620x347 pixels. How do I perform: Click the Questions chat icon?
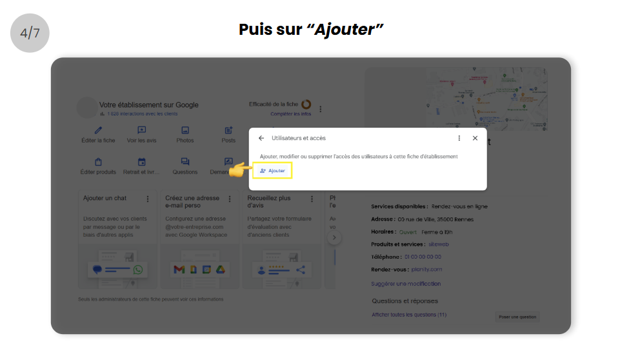click(x=185, y=162)
